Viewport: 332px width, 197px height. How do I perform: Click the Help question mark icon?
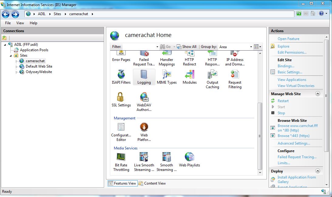(x=321, y=14)
